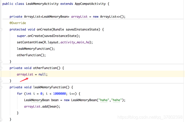Click arrayList on the highlighted 'arrayList = null' line

25,74
